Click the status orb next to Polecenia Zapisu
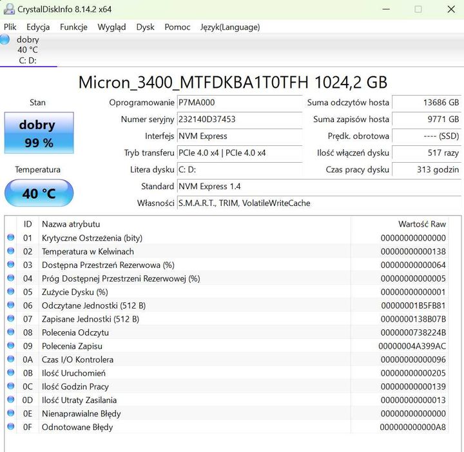This screenshot has width=464, height=452. click(10, 346)
